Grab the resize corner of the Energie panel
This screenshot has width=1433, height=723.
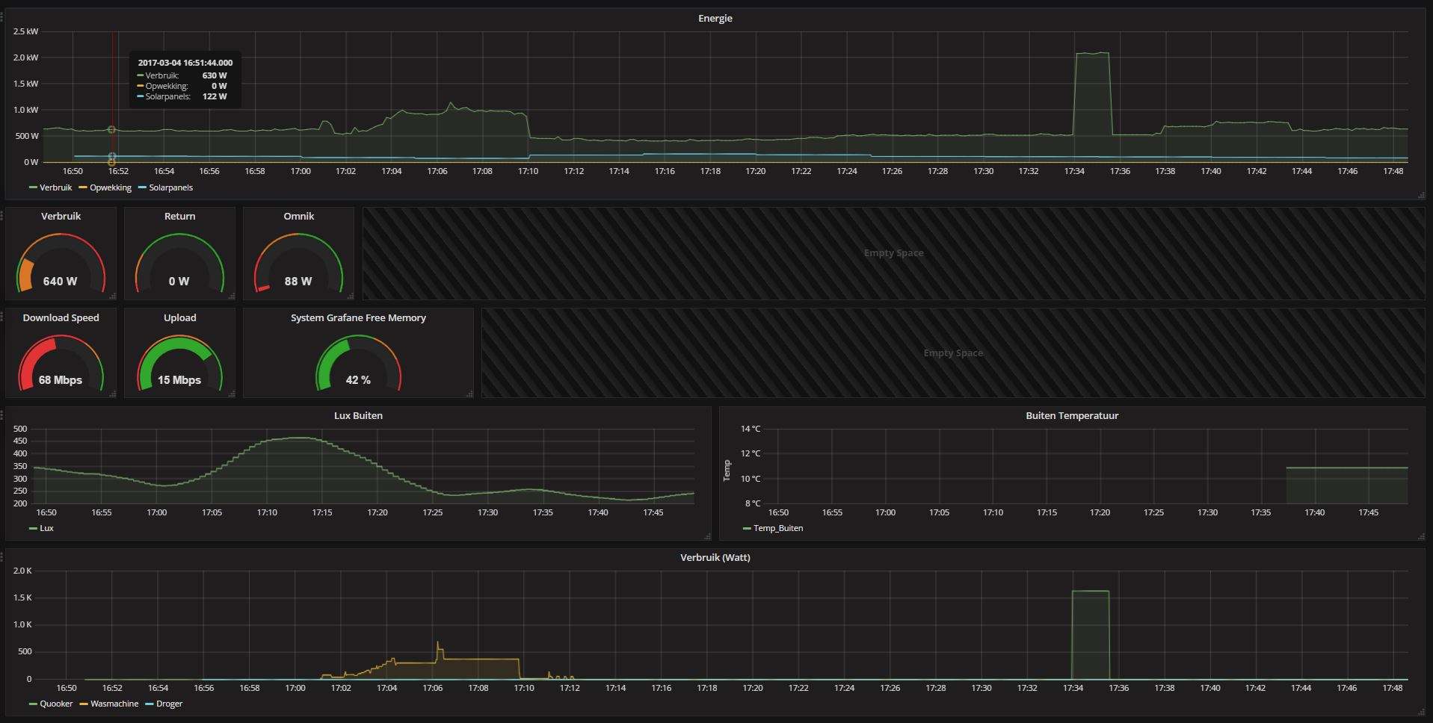pyautogui.click(x=1421, y=196)
